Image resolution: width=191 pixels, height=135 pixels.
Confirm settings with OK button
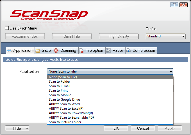[x=116, y=128]
